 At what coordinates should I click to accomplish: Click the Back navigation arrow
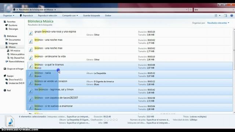[3, 10]
